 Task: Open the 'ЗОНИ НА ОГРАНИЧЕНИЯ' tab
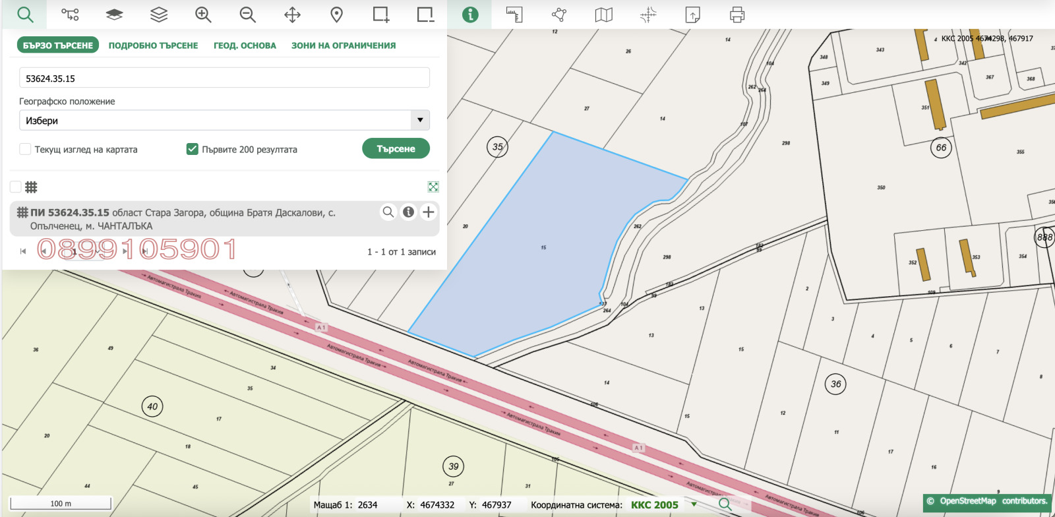coord(344,46)
